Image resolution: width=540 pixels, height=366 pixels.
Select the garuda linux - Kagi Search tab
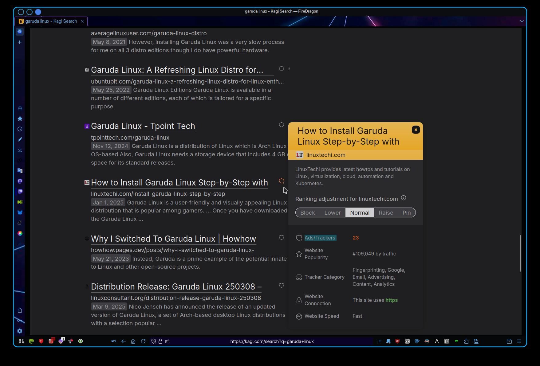(x=51, y=21)
